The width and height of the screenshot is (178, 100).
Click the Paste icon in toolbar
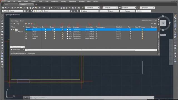[x=30, y=8]
